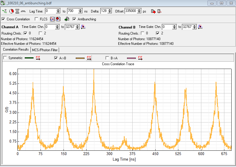The height and width of the screenshot is (167, 236).
Task: Increase the Delta value with up arrow
Action: click(110, 10)
